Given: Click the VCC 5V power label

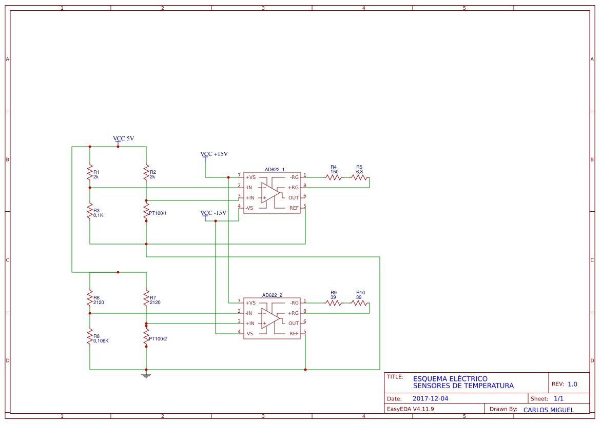Looking at the screenshot, I should click(123, 139).
